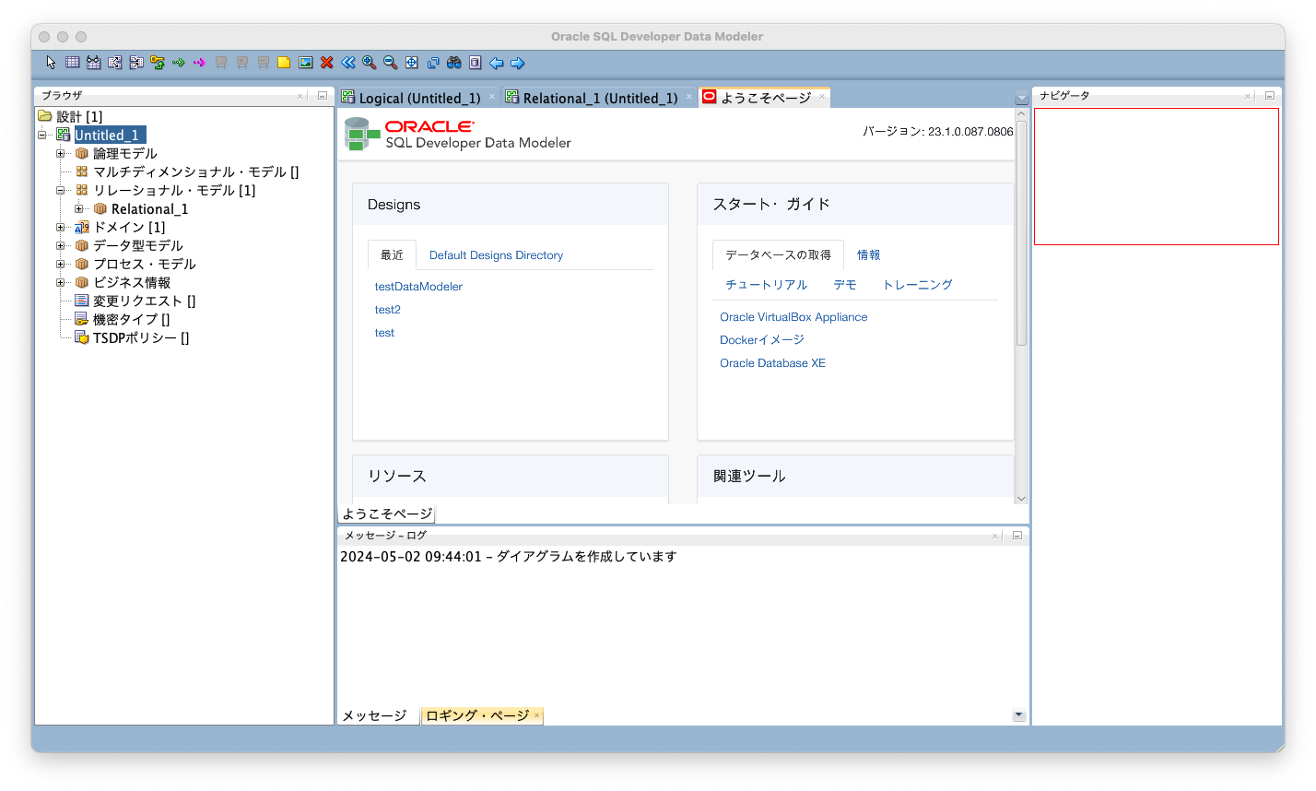Image resolution: width=1316 pixels, height=791 pixels.
Task: Select the pointer selection tool in the toolbar
Action: [x=50, y=62]
